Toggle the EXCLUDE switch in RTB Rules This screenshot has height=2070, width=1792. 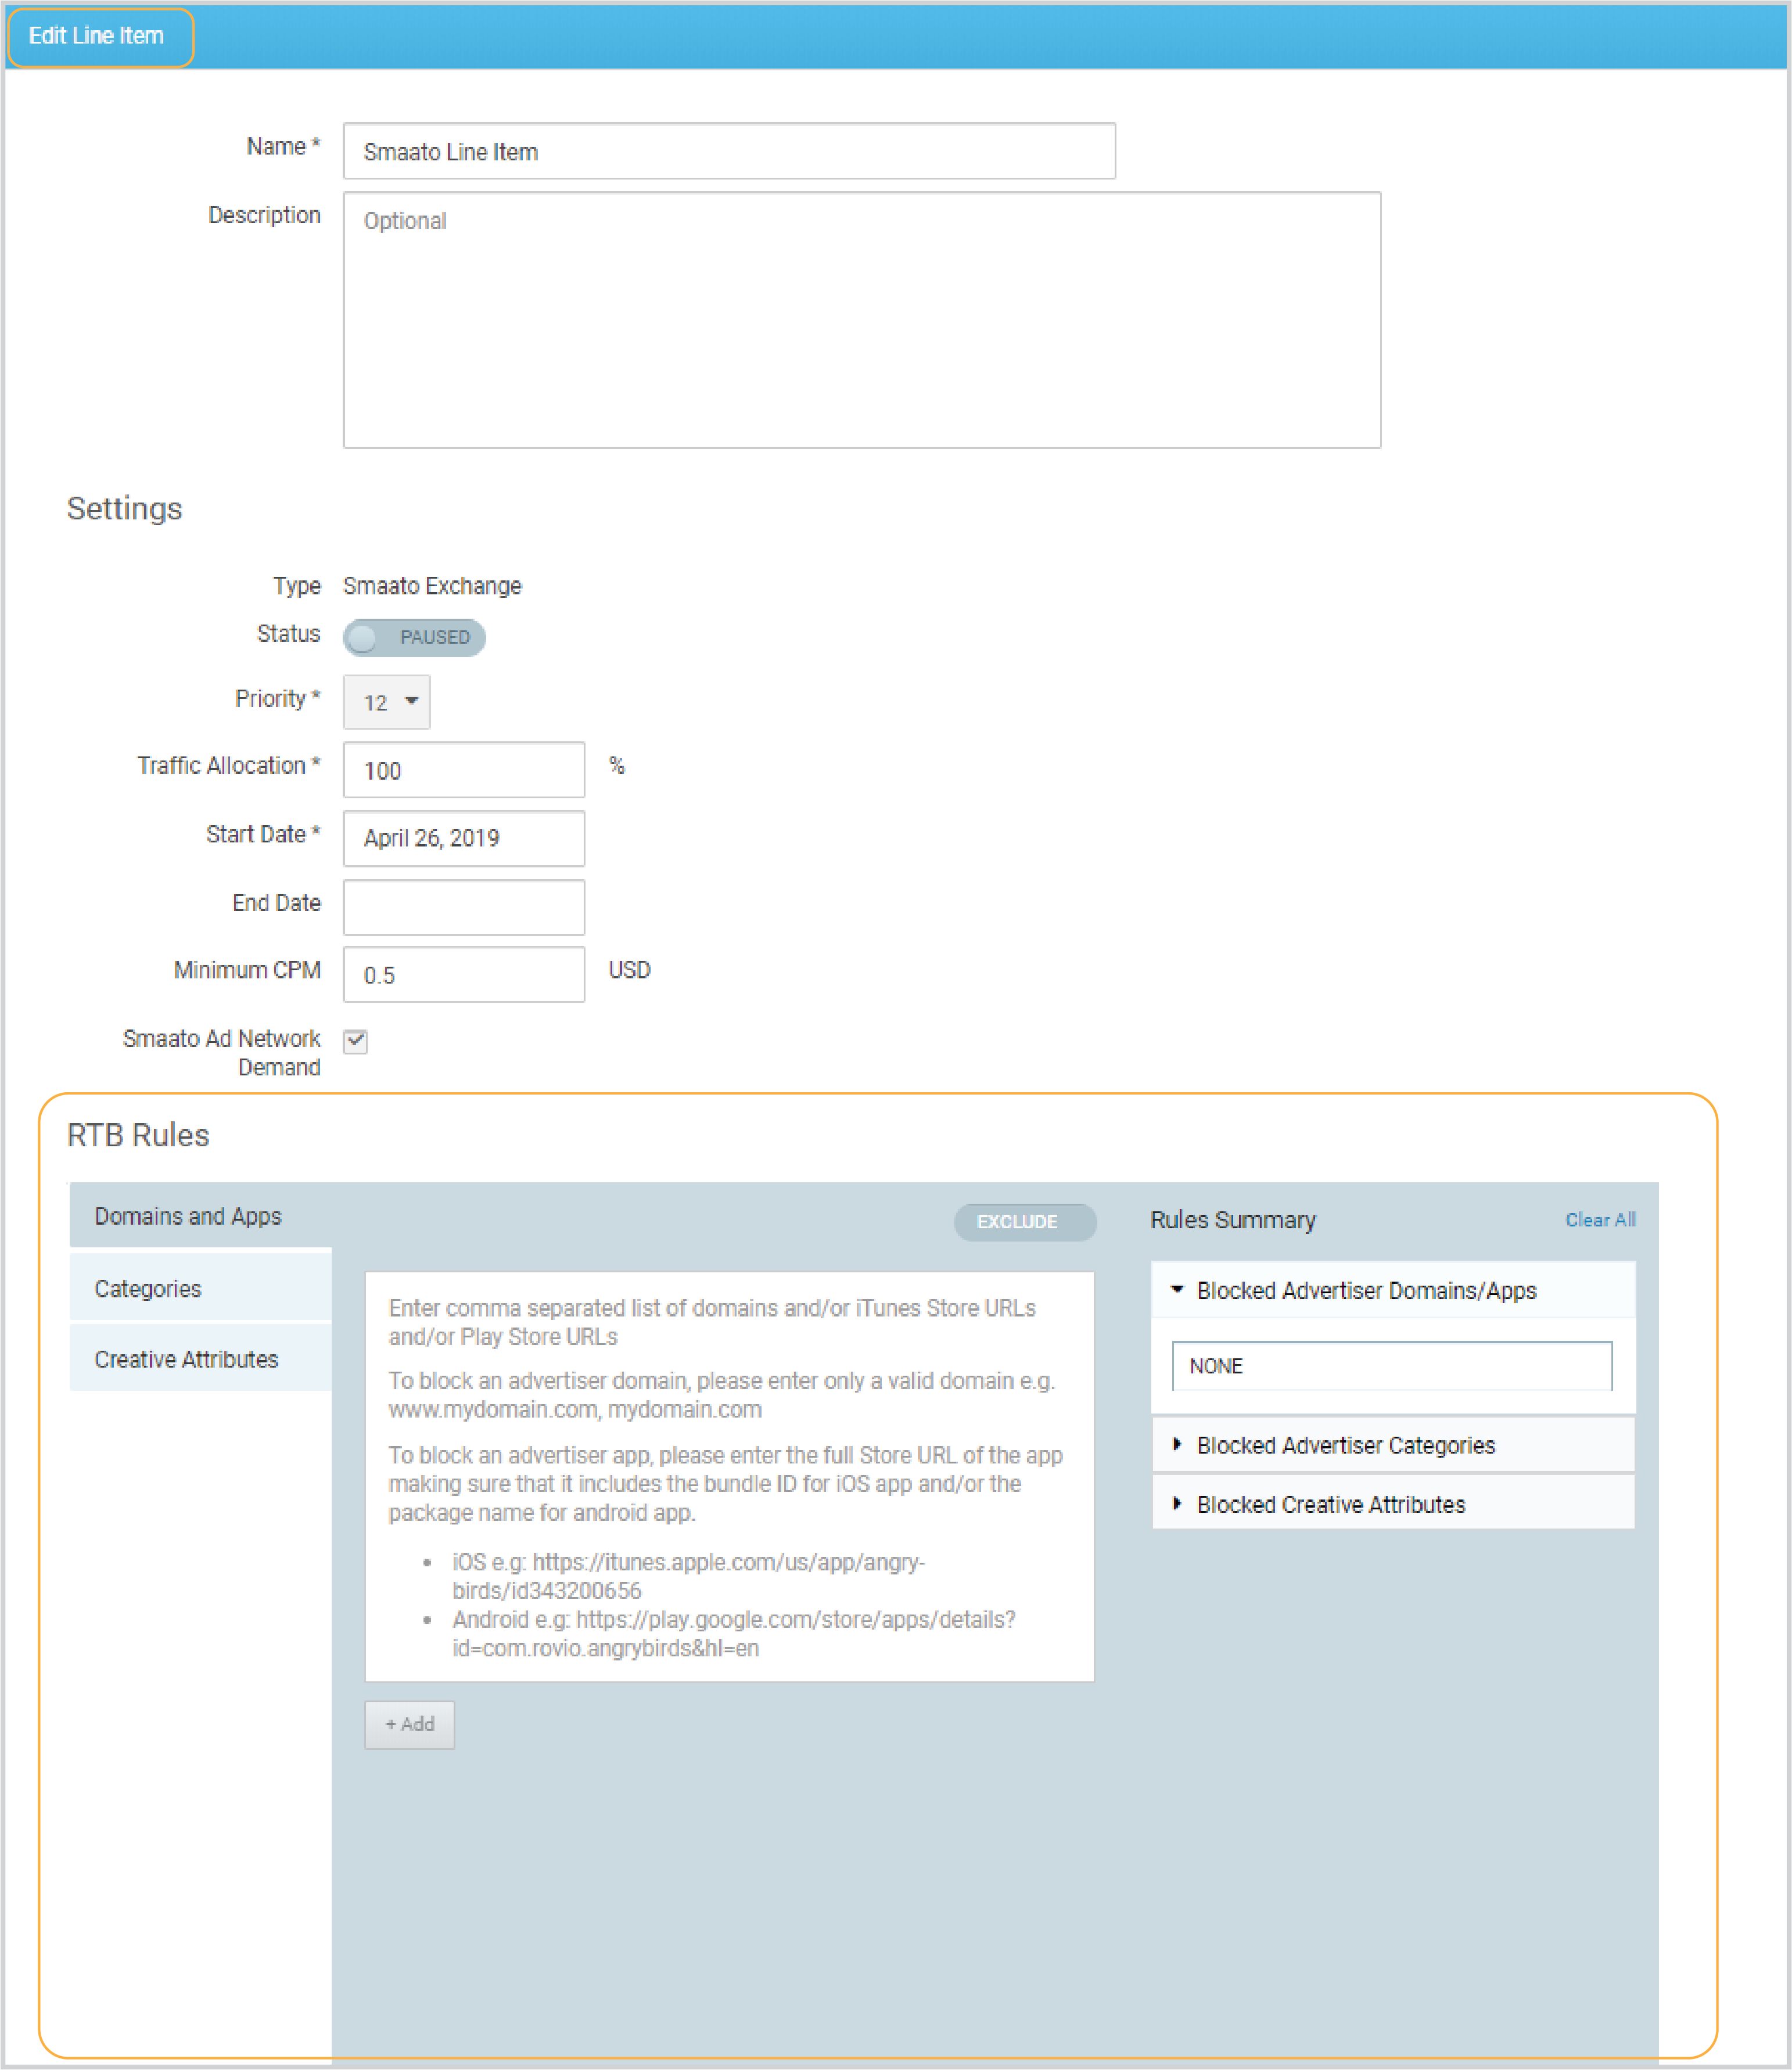tap(1025, 1221)
